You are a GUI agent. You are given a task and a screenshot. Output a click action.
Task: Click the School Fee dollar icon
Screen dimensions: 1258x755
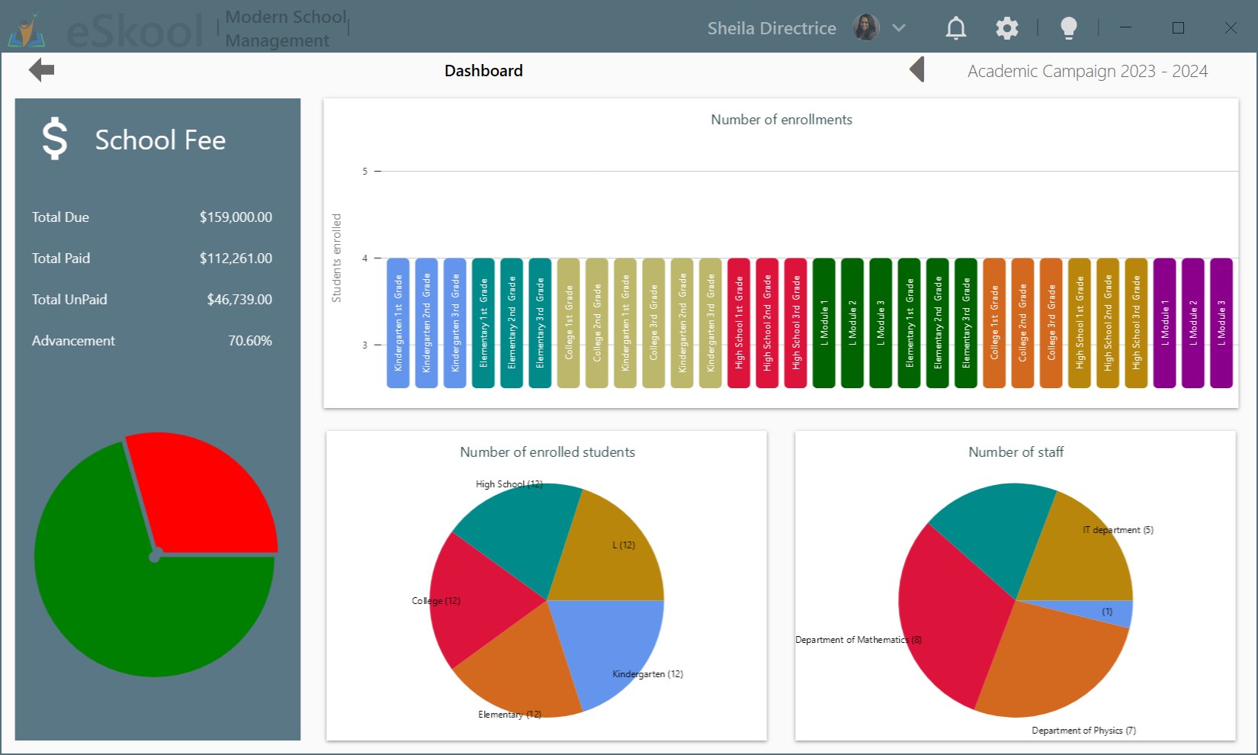[x=55, y=139]
